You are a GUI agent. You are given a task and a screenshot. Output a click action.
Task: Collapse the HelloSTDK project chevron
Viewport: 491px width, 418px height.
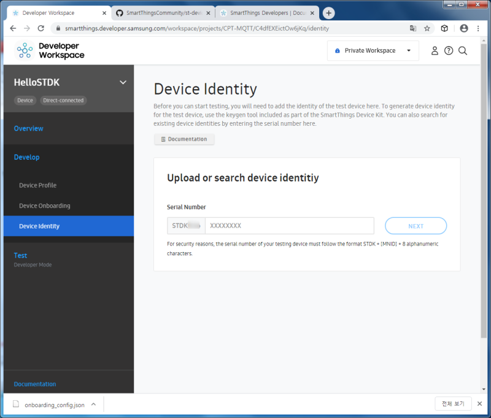[x=123, y=82]
